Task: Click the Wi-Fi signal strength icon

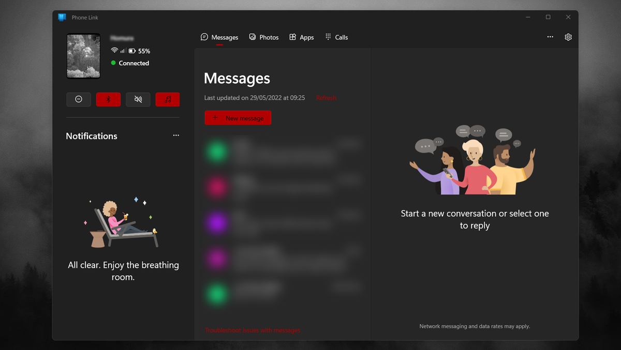Action: tap(115, 51)
